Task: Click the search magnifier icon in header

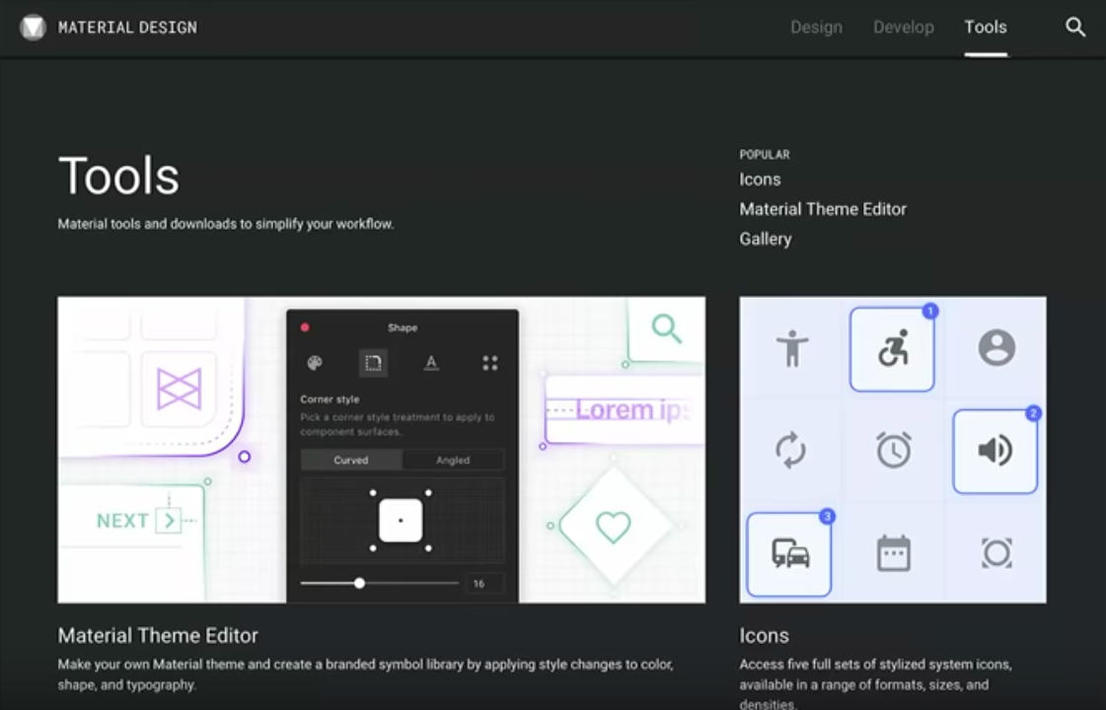Action: [1075, 28]
